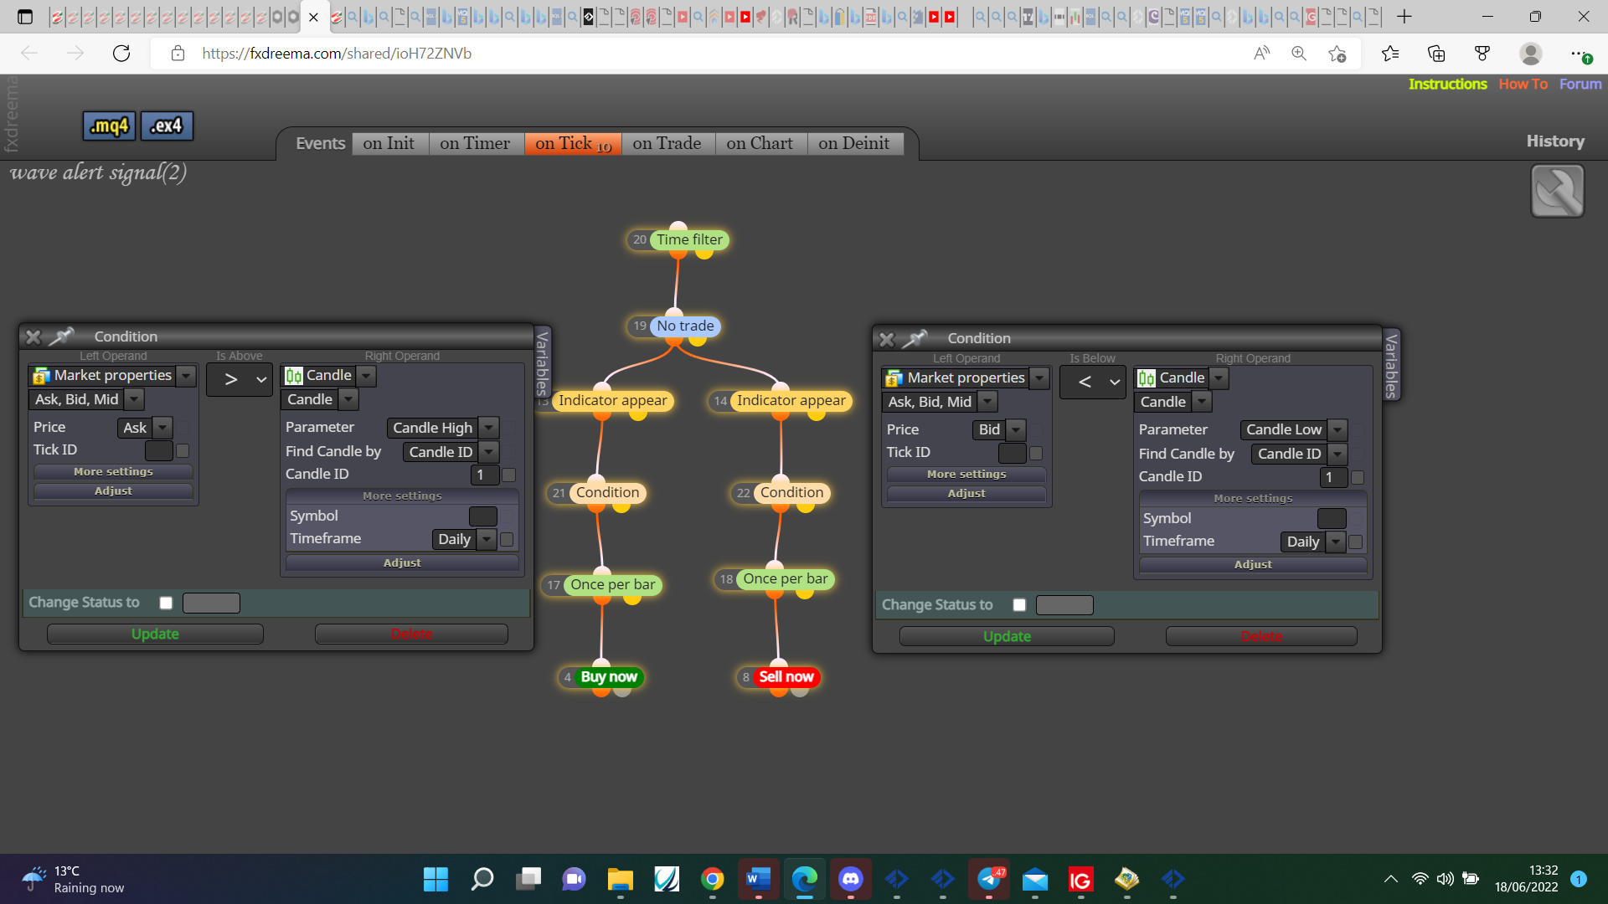Viewport: 1608px width, 904px height.
Task: Open the Windows Start menu
Action: click(435, 879)
